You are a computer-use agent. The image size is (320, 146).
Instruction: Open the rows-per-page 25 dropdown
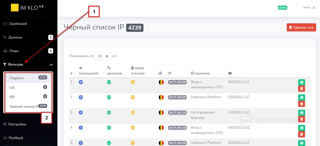coord(103,56)
